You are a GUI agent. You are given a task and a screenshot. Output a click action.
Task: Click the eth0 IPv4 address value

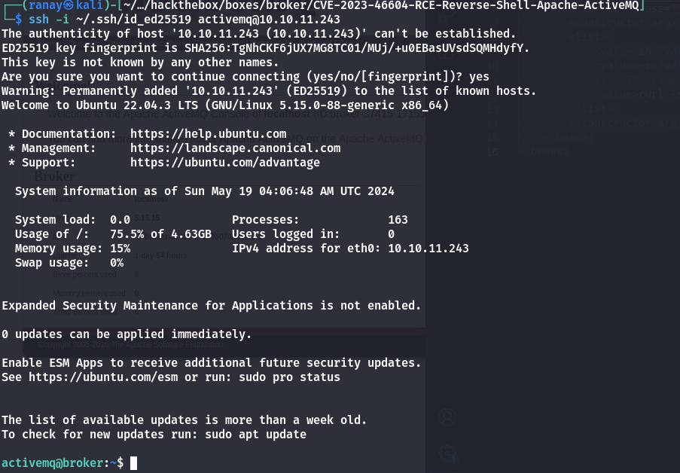[x=428, y=248]
